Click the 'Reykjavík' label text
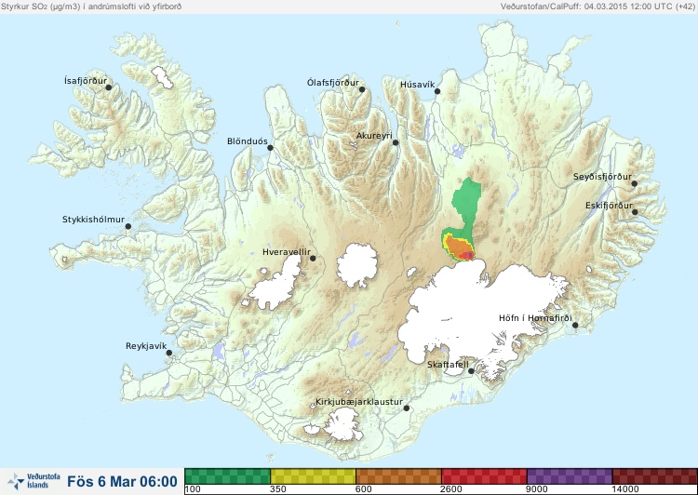Screen dimensions: 698x495 pos(146,346)
